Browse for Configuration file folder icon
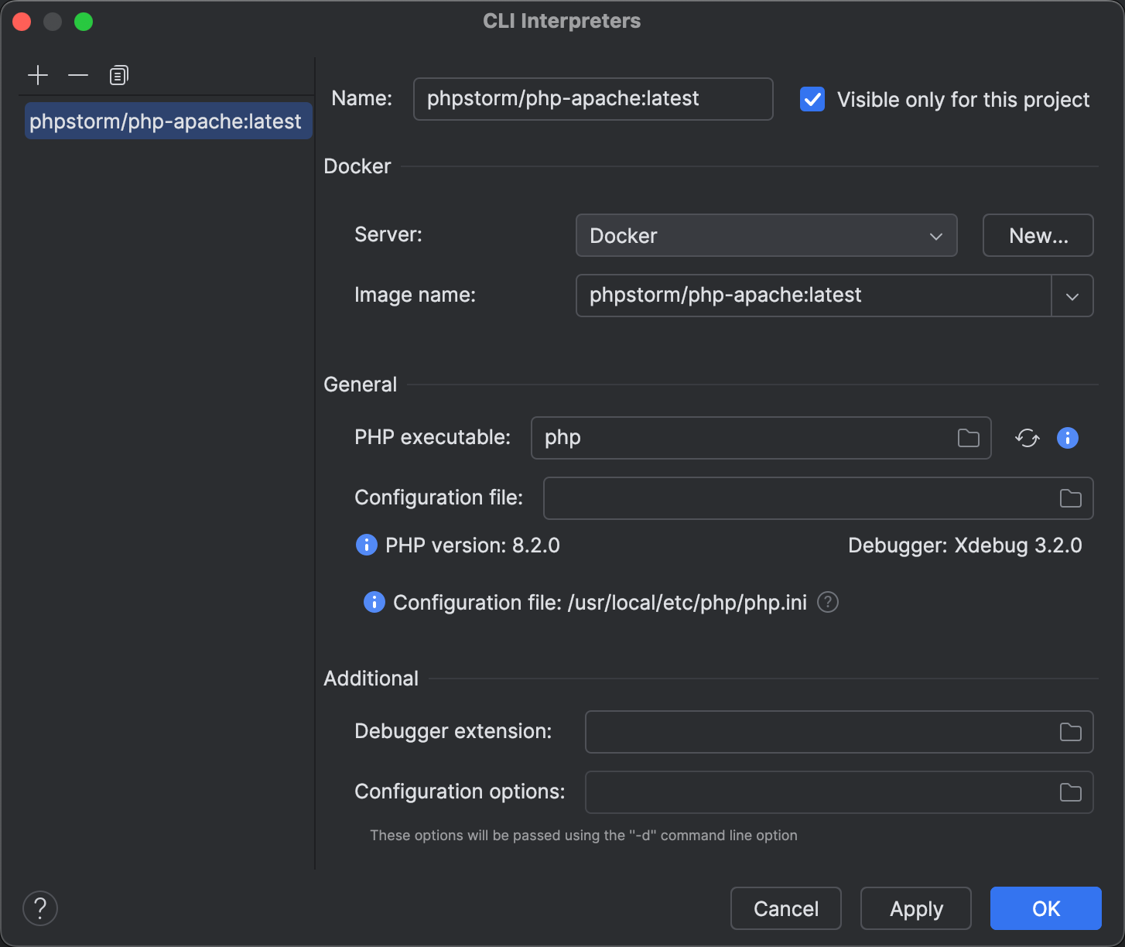 coord(1070,498)
